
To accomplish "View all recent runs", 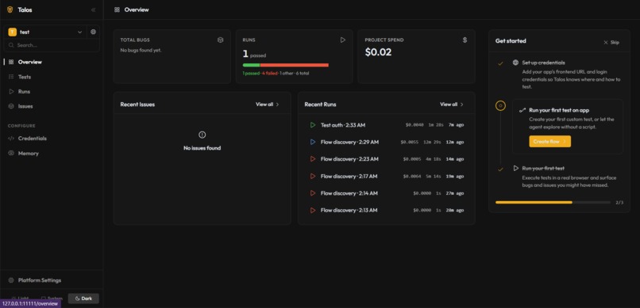I will (x=452, y=105).
